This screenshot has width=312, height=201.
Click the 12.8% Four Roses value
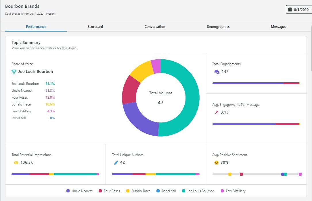coord(50,97)
